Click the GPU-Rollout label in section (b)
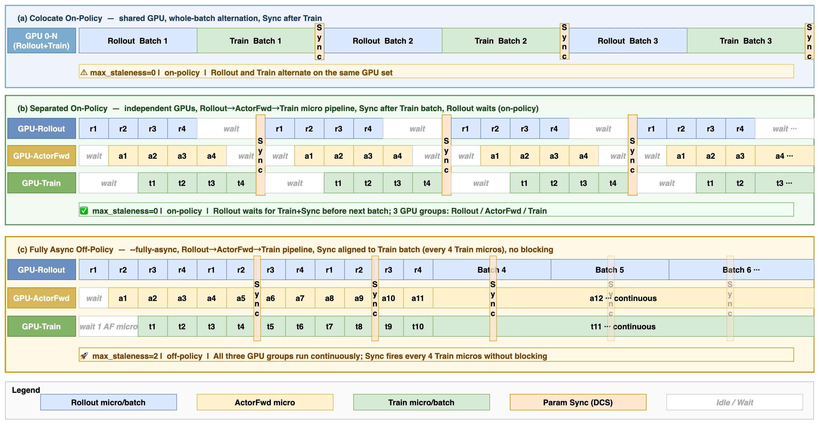Image resolution: width=819 pixels, height=424 pixels. tap(42, 128)
